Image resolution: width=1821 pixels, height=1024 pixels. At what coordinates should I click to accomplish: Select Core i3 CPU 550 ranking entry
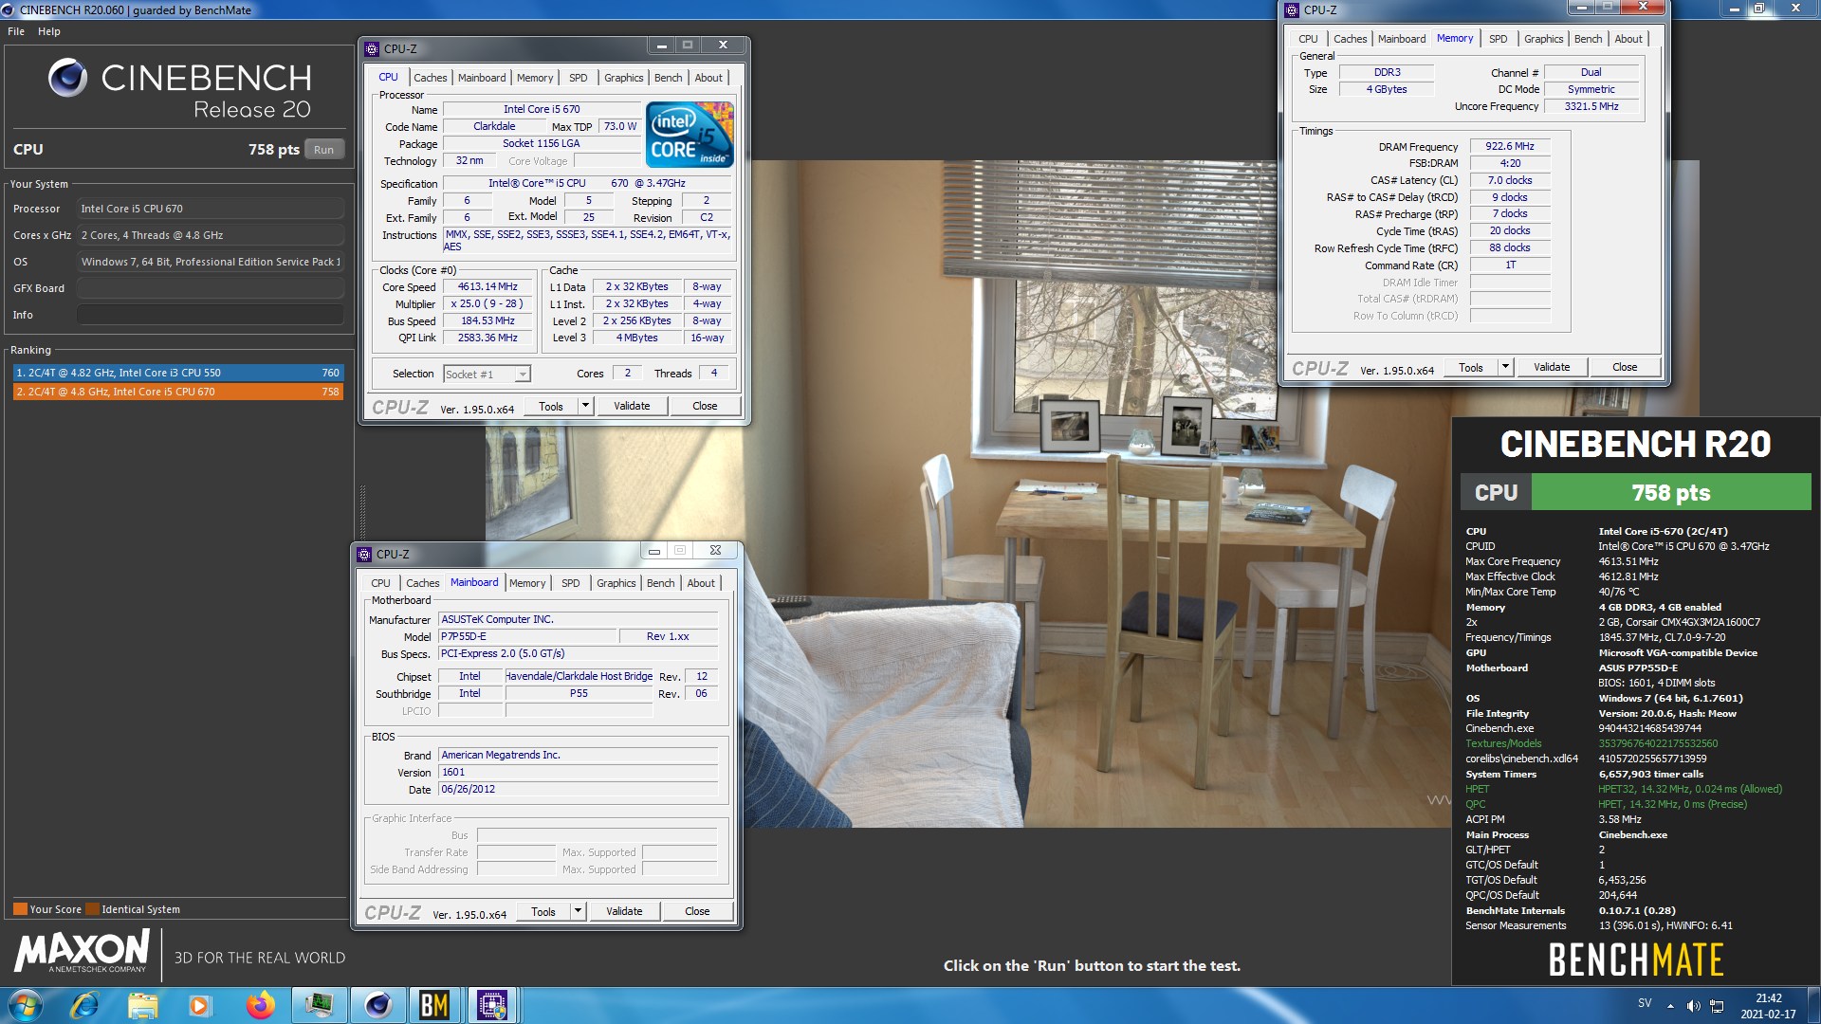[x=177, y=373]
